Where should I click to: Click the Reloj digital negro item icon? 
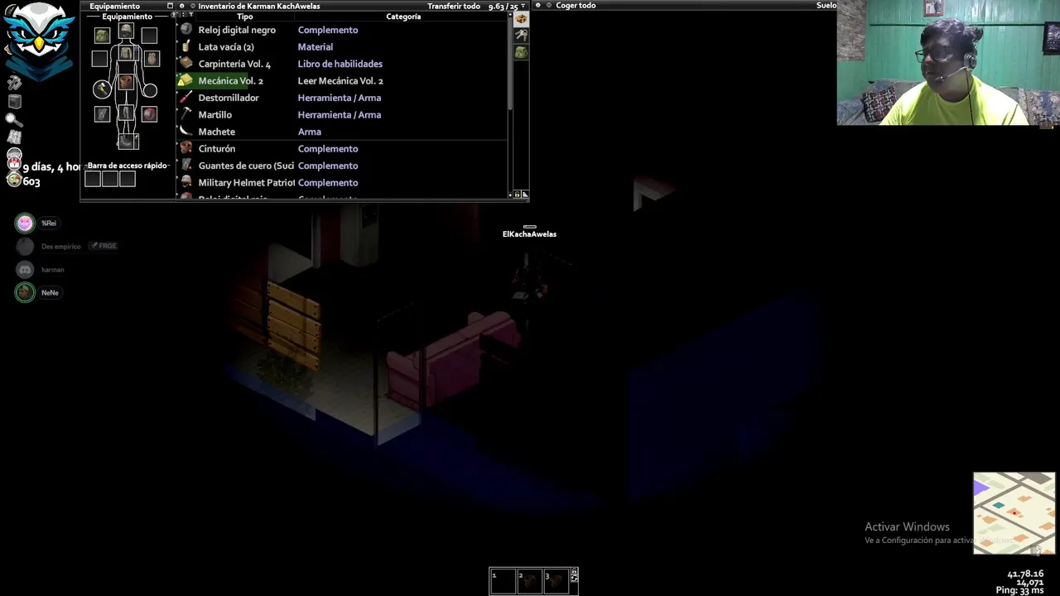186,30
